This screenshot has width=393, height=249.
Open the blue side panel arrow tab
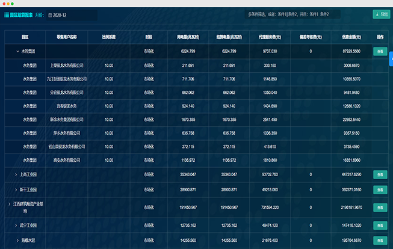point(391,58)
